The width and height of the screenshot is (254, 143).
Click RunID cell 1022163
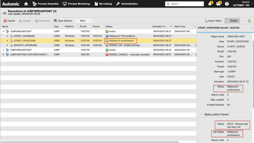click(x=85, y=55)
